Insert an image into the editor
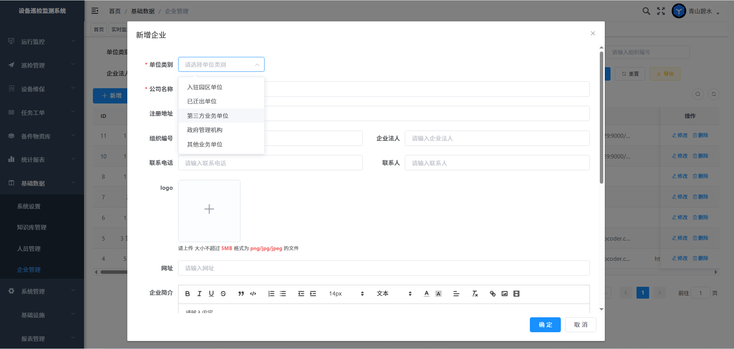734x349 pixels. click(x=504, y=294)
